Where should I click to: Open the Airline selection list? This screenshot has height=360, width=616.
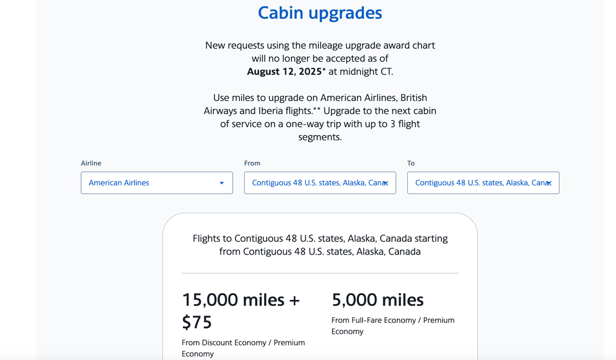(157, 183)
